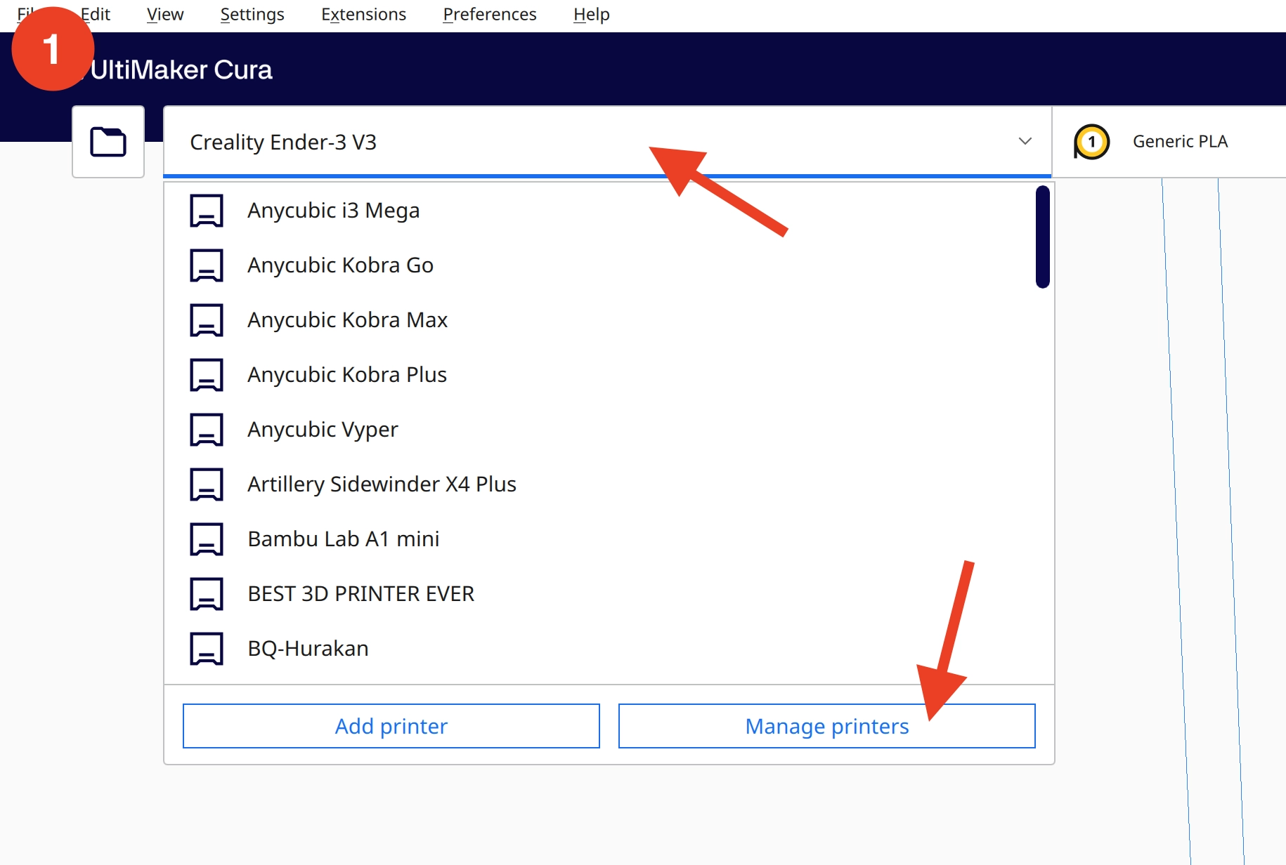This screenshot has width=1286, height=865.
Task: Select Anycubic Kobra Max printer name
Action: click(348, 320)
